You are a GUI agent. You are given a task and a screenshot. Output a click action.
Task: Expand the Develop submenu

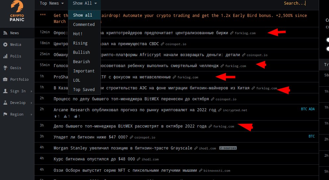(x=31, y=103)
